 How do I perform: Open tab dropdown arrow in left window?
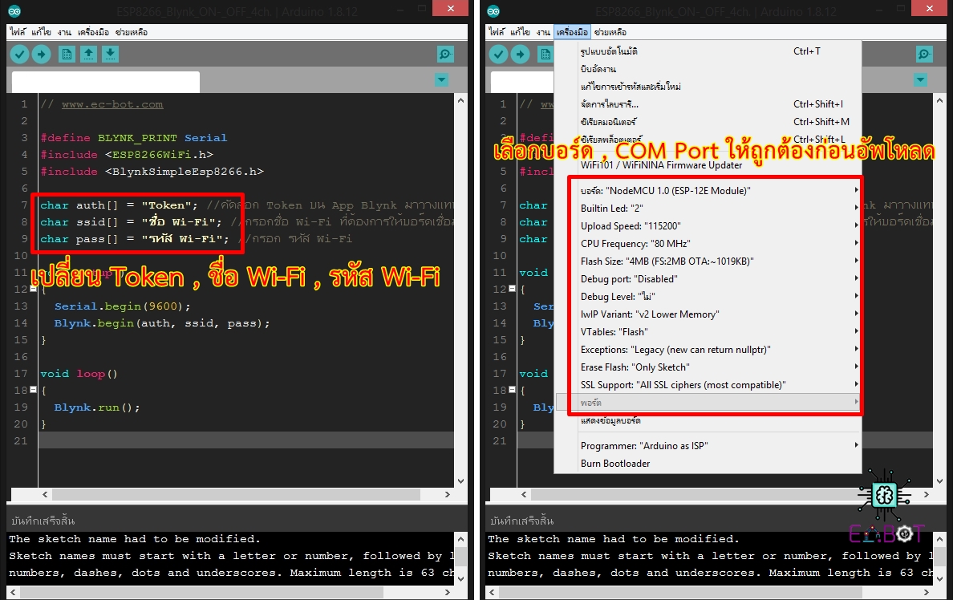[x=442, y=79]
